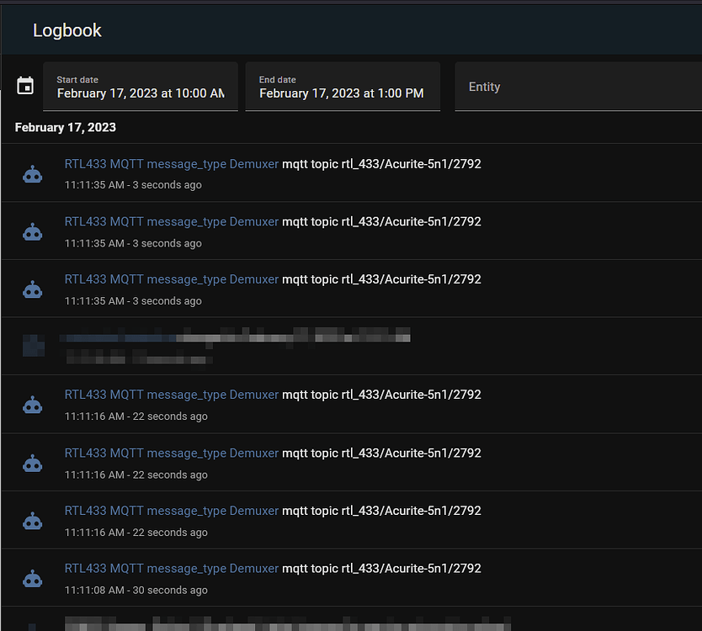This screenshot has height=631, width=702.
Task: Click the February 17, 2023 date header
Action: pos(65,127)
